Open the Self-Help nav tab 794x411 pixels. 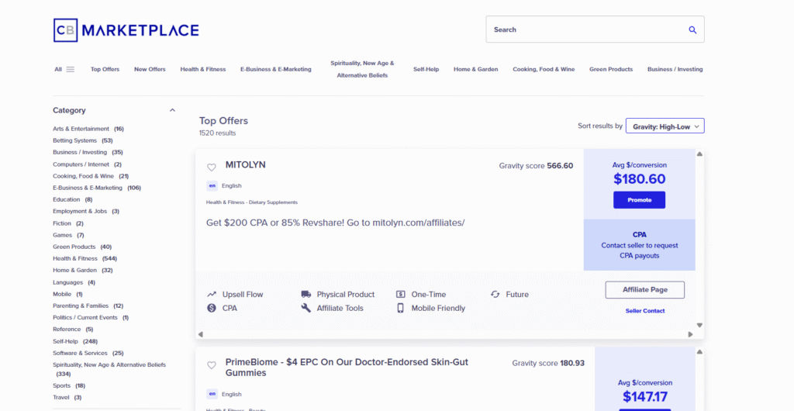coord(426,69)
